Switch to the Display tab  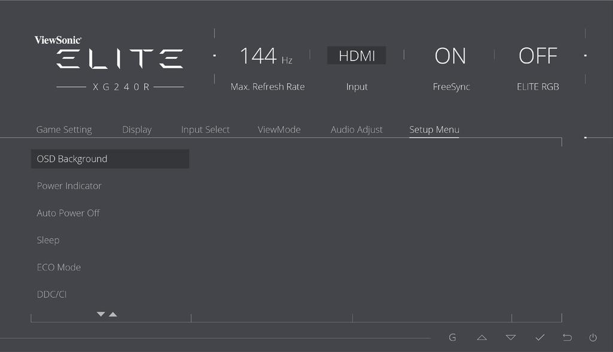point(137,129)
